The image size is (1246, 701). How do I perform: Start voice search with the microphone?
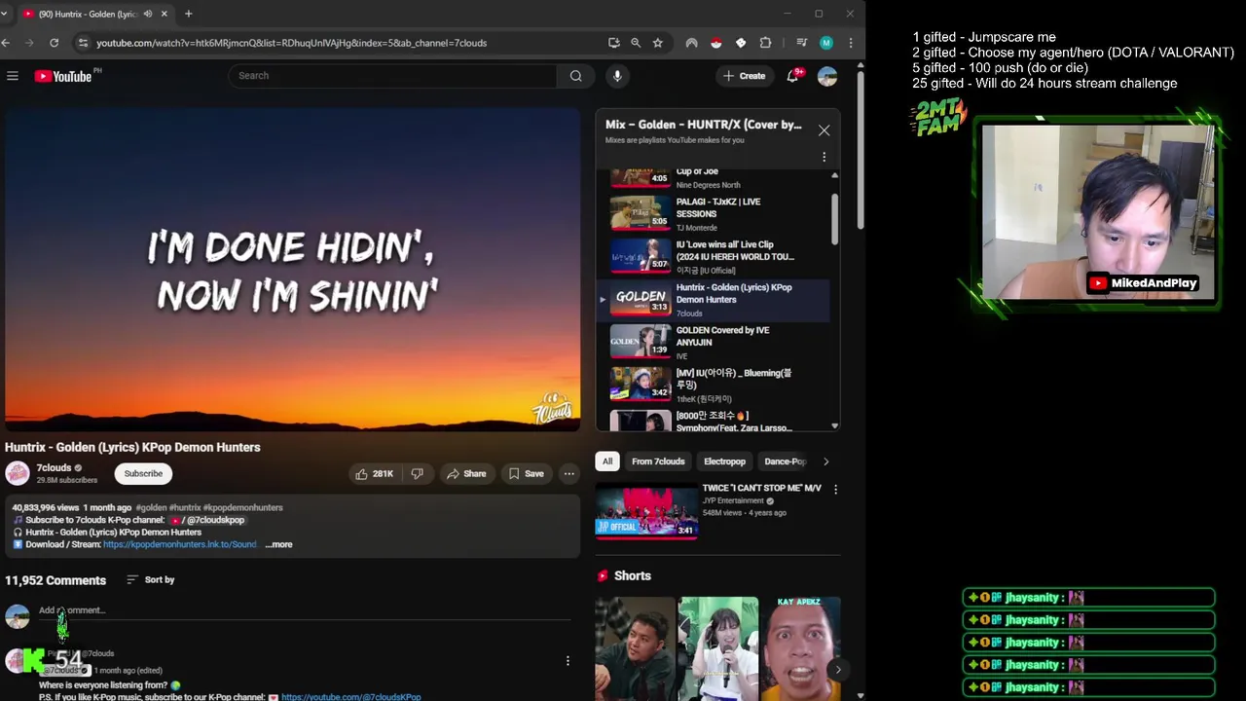(617, 76)
